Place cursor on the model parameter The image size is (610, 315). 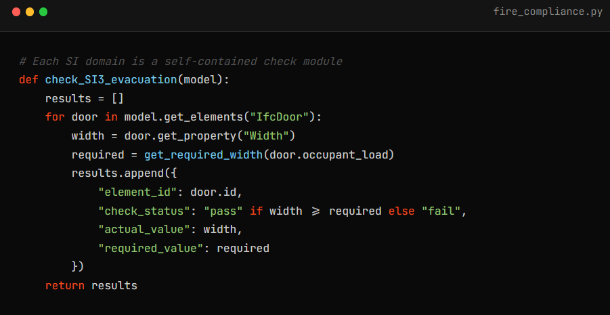coord(200,80)
